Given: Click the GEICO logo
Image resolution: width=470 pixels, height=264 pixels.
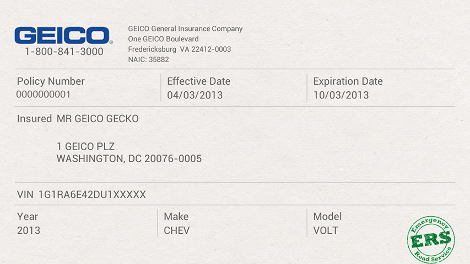Looking at the screenshot, I should 63,35.
